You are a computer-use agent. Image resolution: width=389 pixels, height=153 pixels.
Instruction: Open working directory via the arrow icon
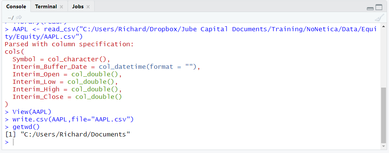[19, 18]
